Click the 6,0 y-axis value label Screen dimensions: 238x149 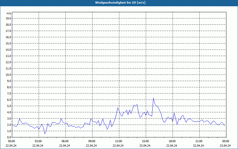point(9,100)
